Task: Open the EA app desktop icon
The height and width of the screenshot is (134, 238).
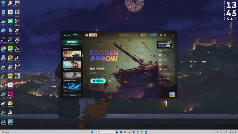Action: coord(3,31)
